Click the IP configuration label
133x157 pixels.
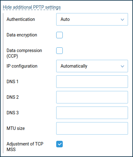tap(22, 66)
